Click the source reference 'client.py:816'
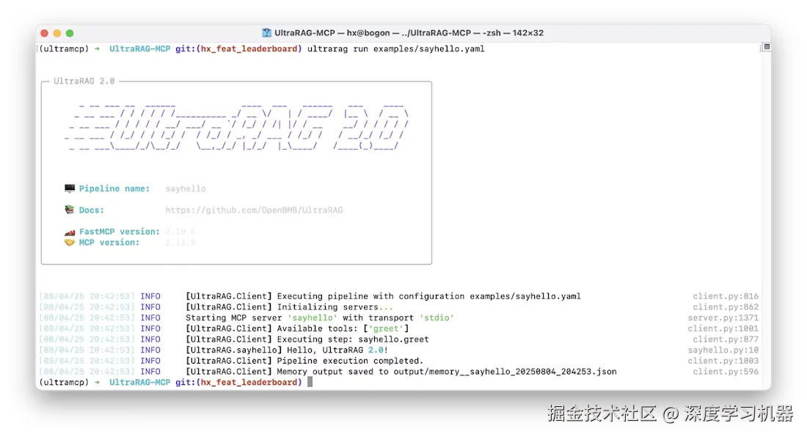 (725, 296)
